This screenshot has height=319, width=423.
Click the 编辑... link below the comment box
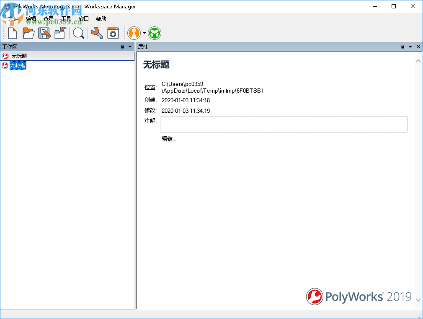(x=169, y=138)
